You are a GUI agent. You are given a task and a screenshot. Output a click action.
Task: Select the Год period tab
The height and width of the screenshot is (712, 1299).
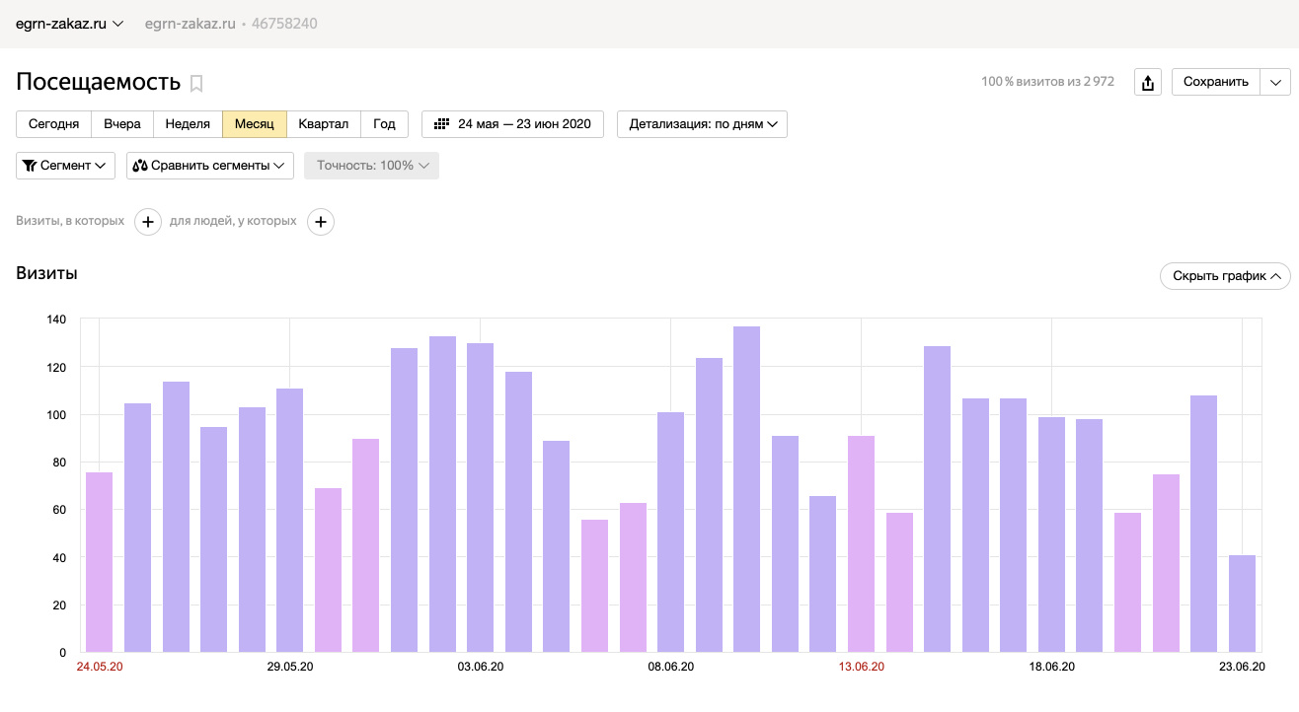(384, 124)
